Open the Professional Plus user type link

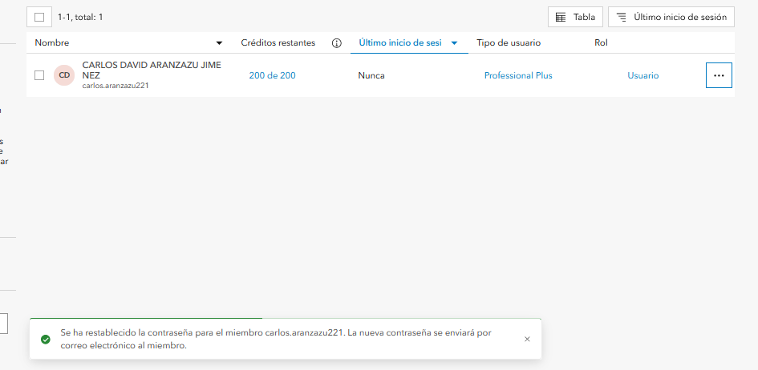518,76
